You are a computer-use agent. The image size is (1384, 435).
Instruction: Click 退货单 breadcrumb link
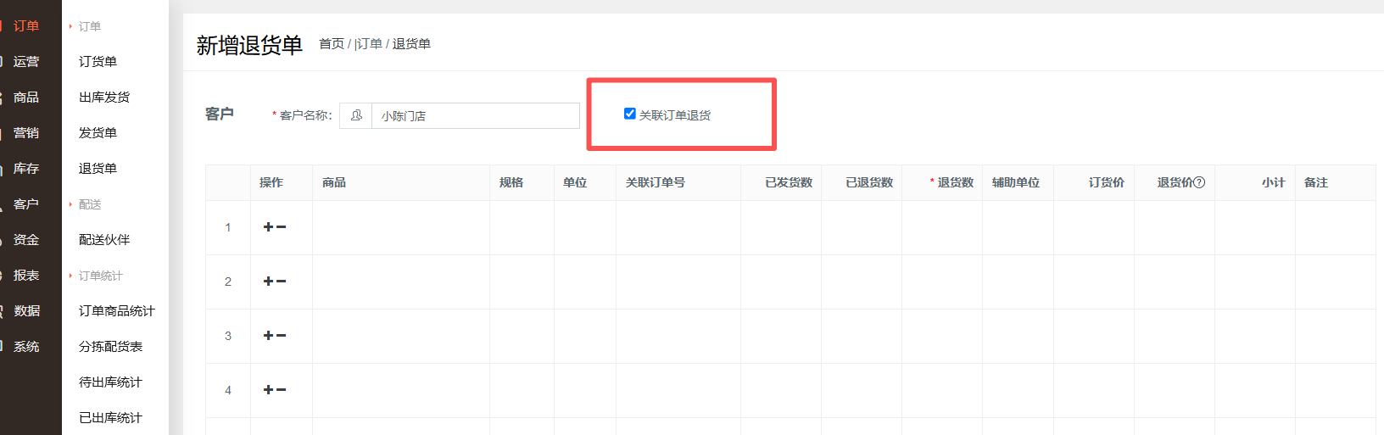(x=411, y=44)
